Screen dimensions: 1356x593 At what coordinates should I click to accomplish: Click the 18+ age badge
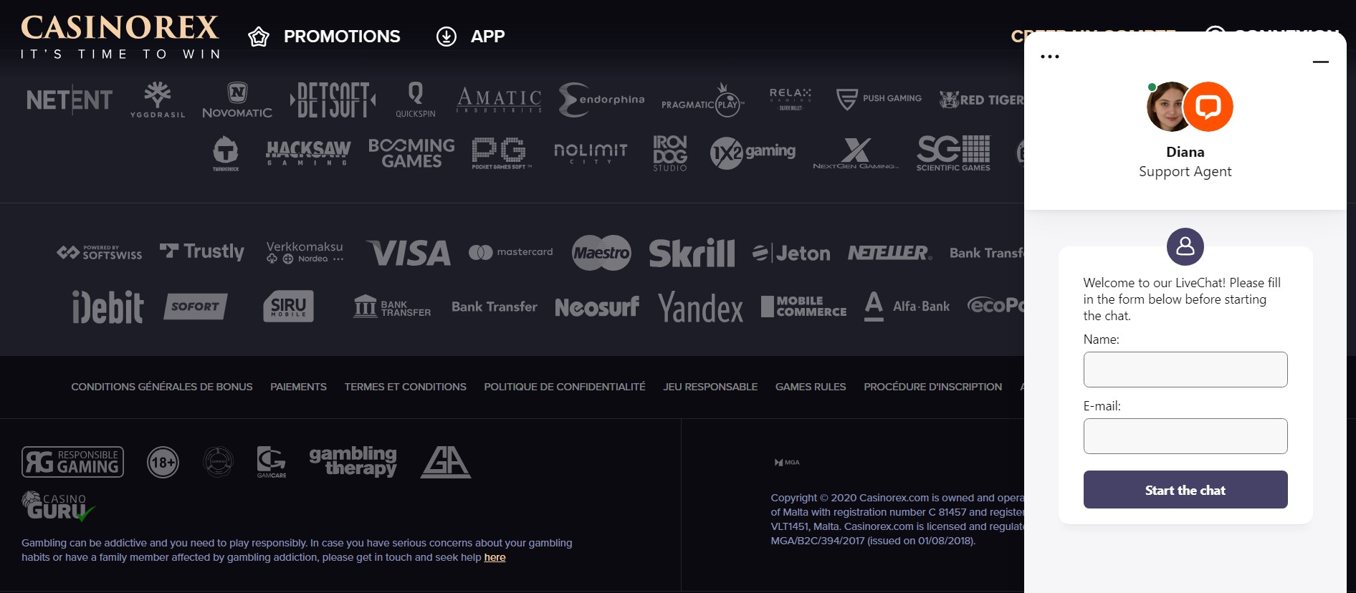pos(163,463)
